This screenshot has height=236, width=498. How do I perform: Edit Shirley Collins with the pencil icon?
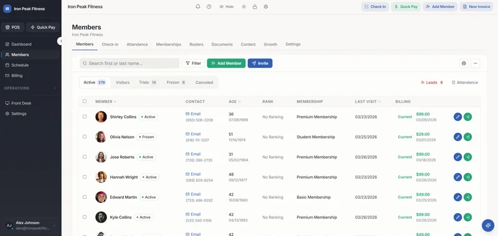point(458,117)
